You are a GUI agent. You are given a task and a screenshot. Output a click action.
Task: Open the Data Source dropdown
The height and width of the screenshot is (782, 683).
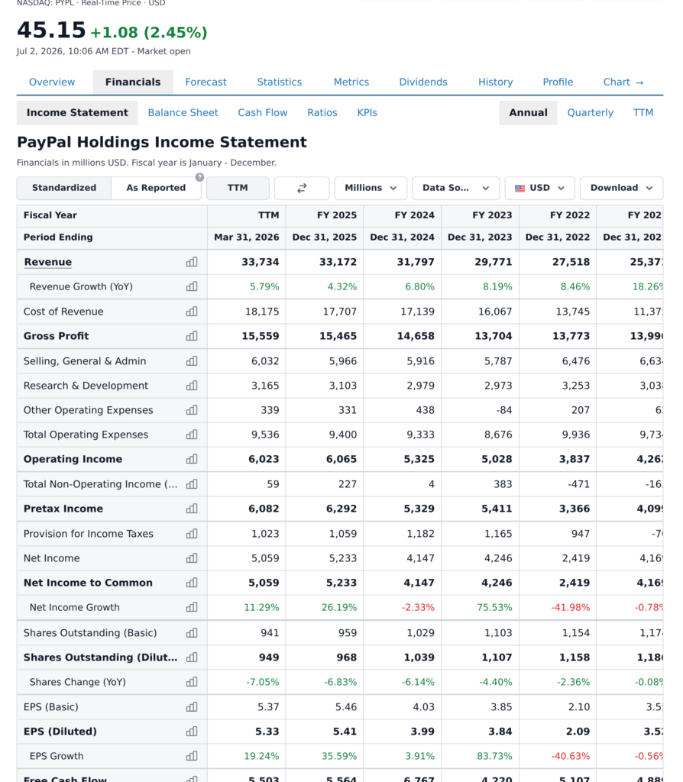pyautogui.click(x=455, y=188)
